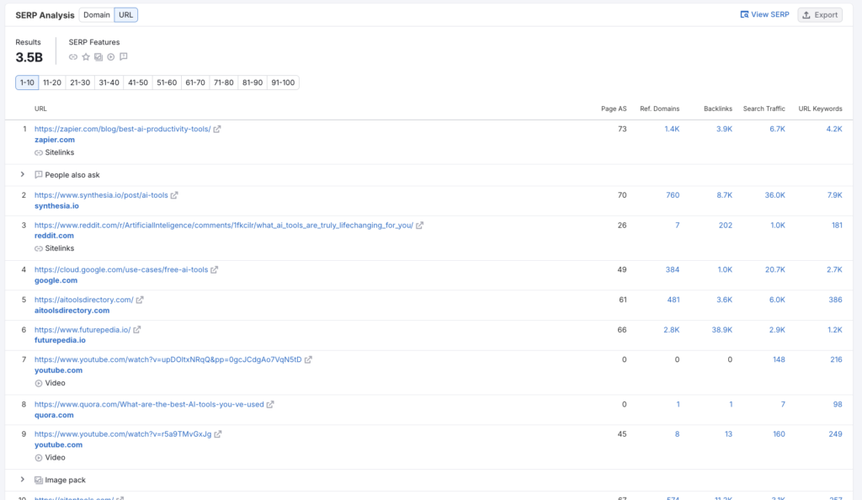Open the quora best AI tools URL
Image resolution: width=862 pixels, height=500 pixels.
(x=149, y=404)
